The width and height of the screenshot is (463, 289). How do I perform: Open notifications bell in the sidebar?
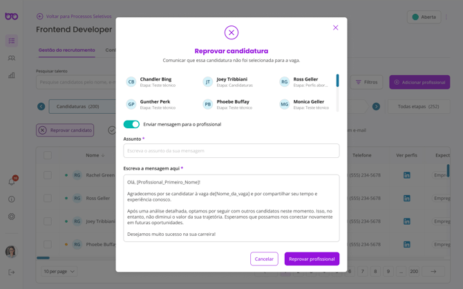click(12, 181)
